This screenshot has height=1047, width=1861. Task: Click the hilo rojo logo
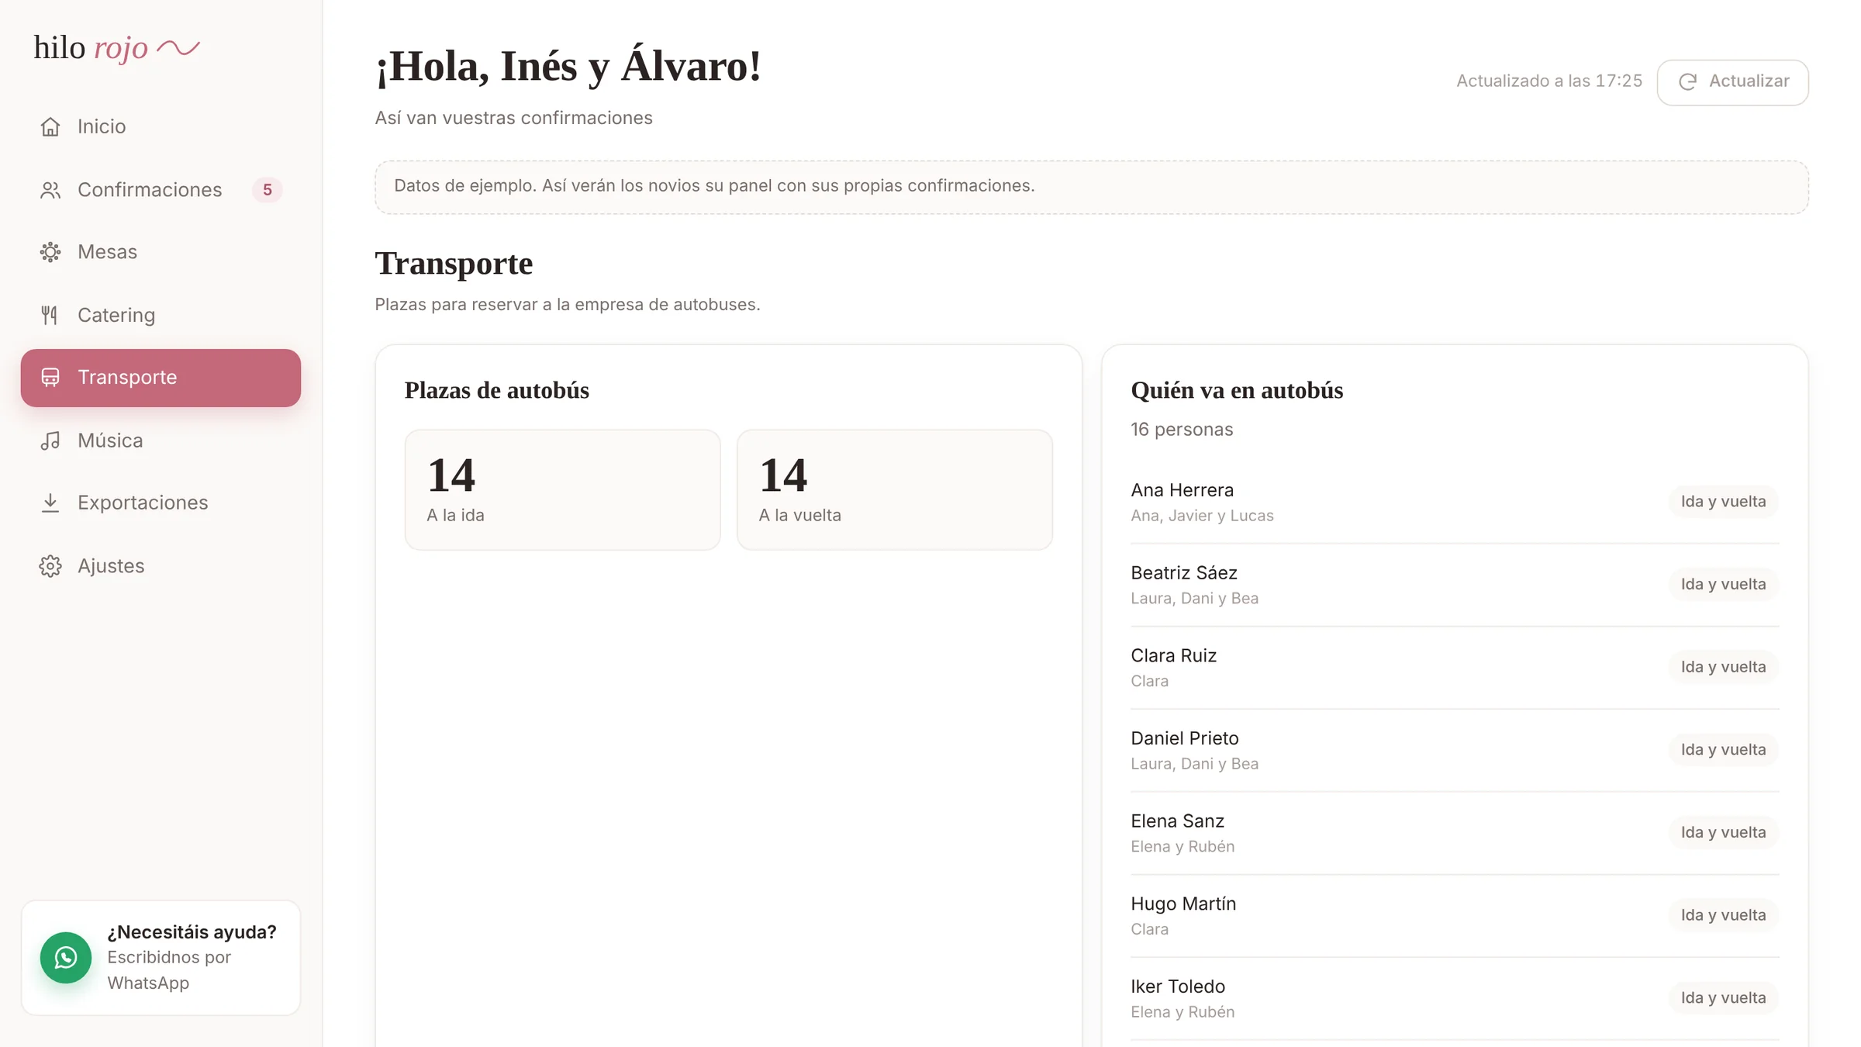pyautogui.click(x=117, y=48)
